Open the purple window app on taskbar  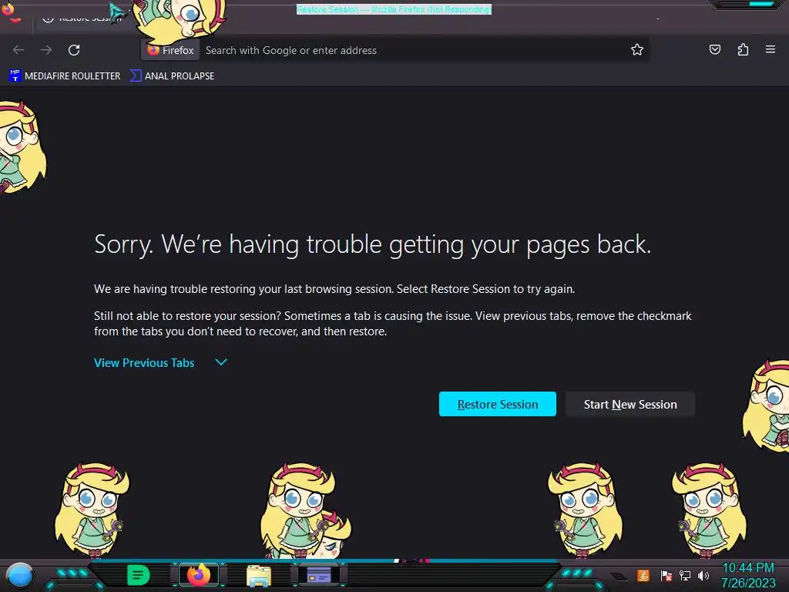click(x=319, y=575)
